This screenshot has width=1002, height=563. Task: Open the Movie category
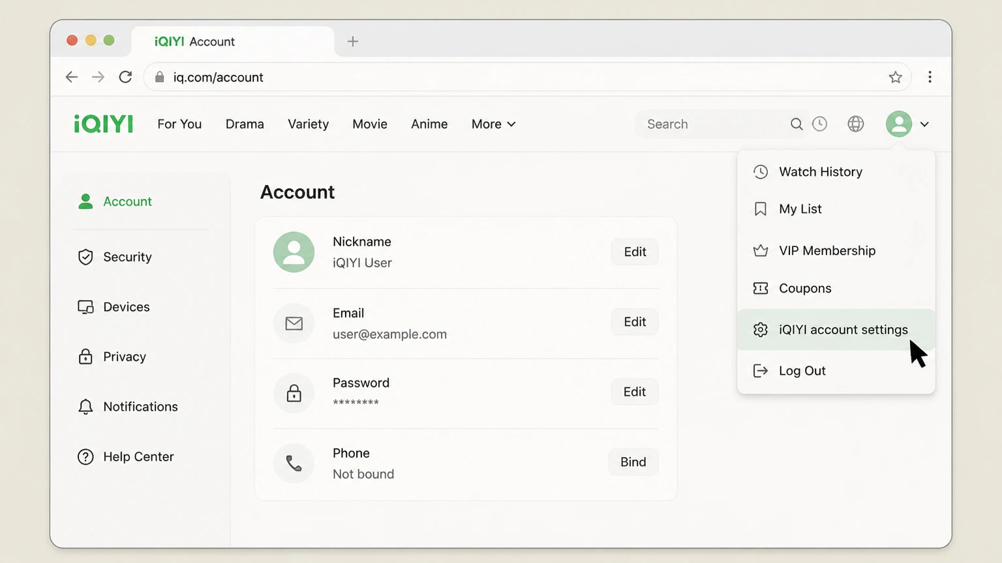[370, 124]
